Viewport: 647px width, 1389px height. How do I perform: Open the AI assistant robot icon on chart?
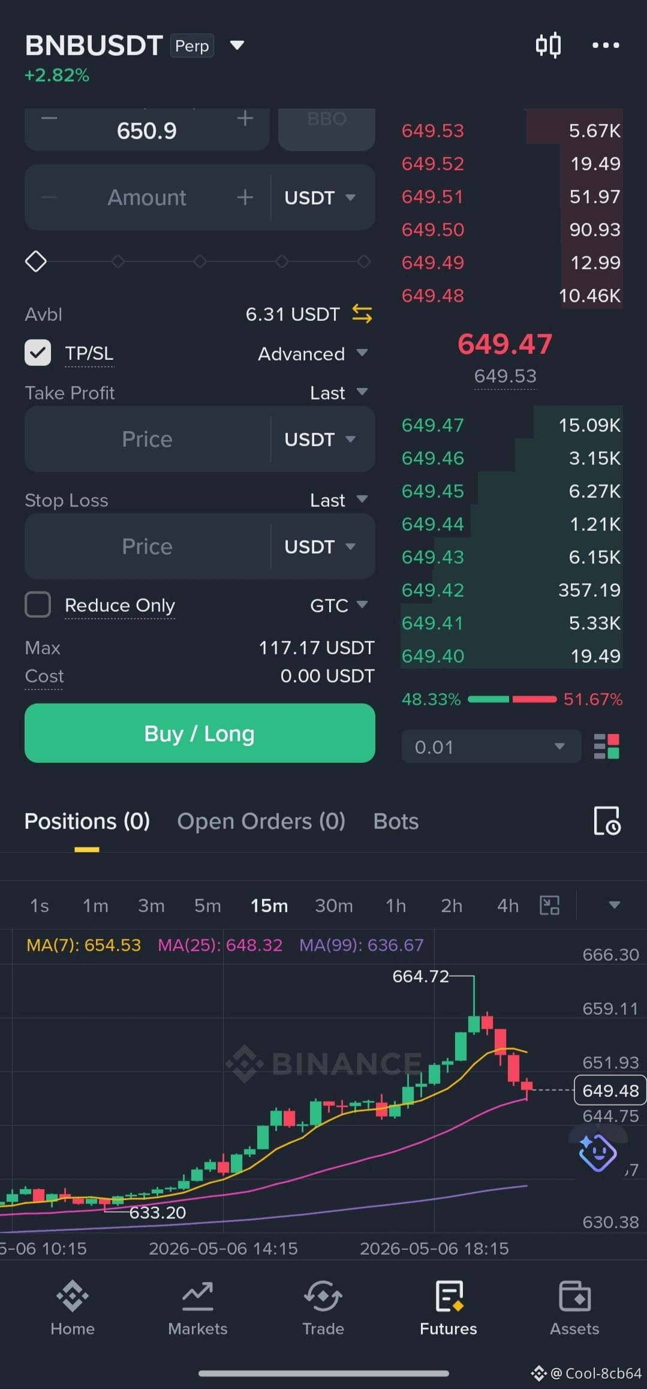597,1152
